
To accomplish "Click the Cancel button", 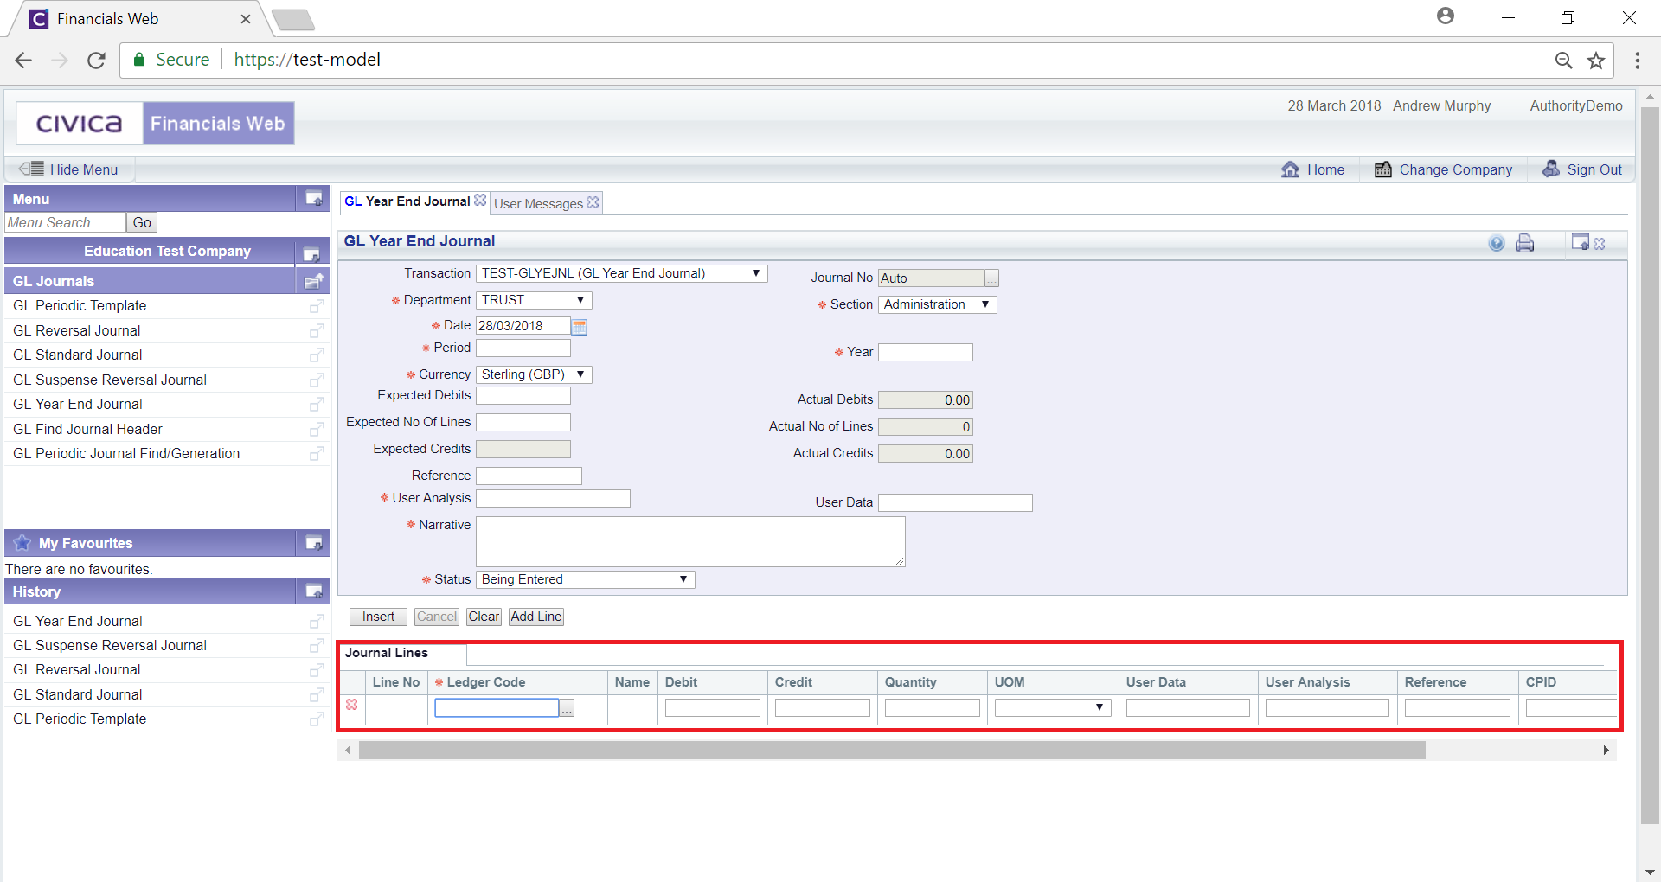I will [436, 617].
